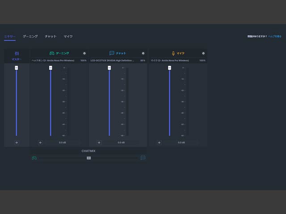Switch to the ミキサー tab
Image resolution: width=286 pixels, height=214 pixels.
coord(10,37)
